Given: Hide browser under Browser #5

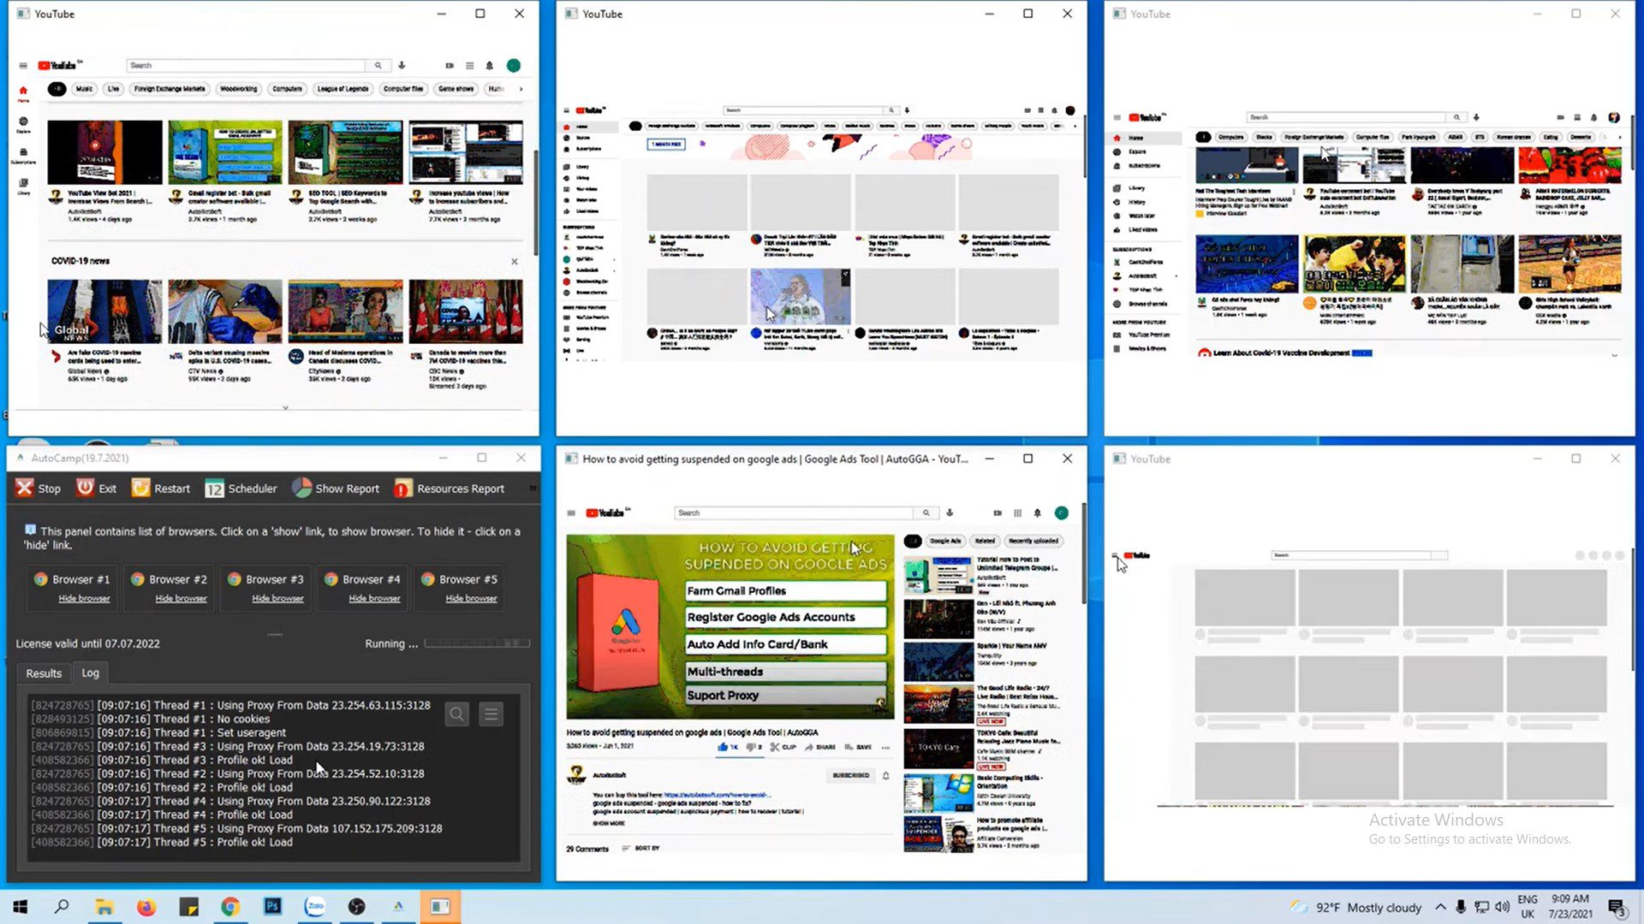Looking at the screenshot, I should 471,598.
